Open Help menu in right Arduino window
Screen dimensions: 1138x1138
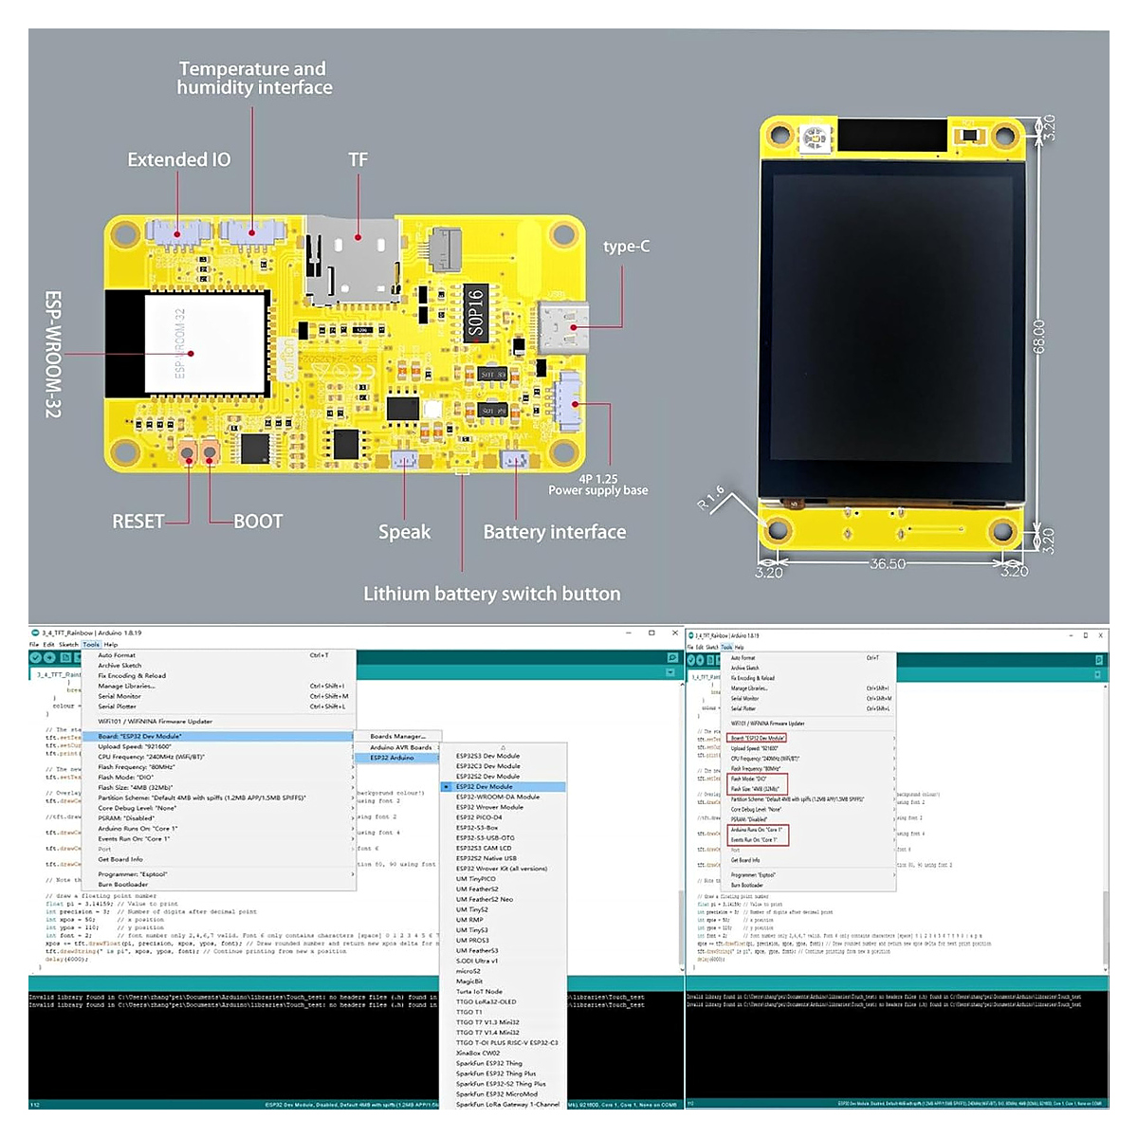coord(740,647)
